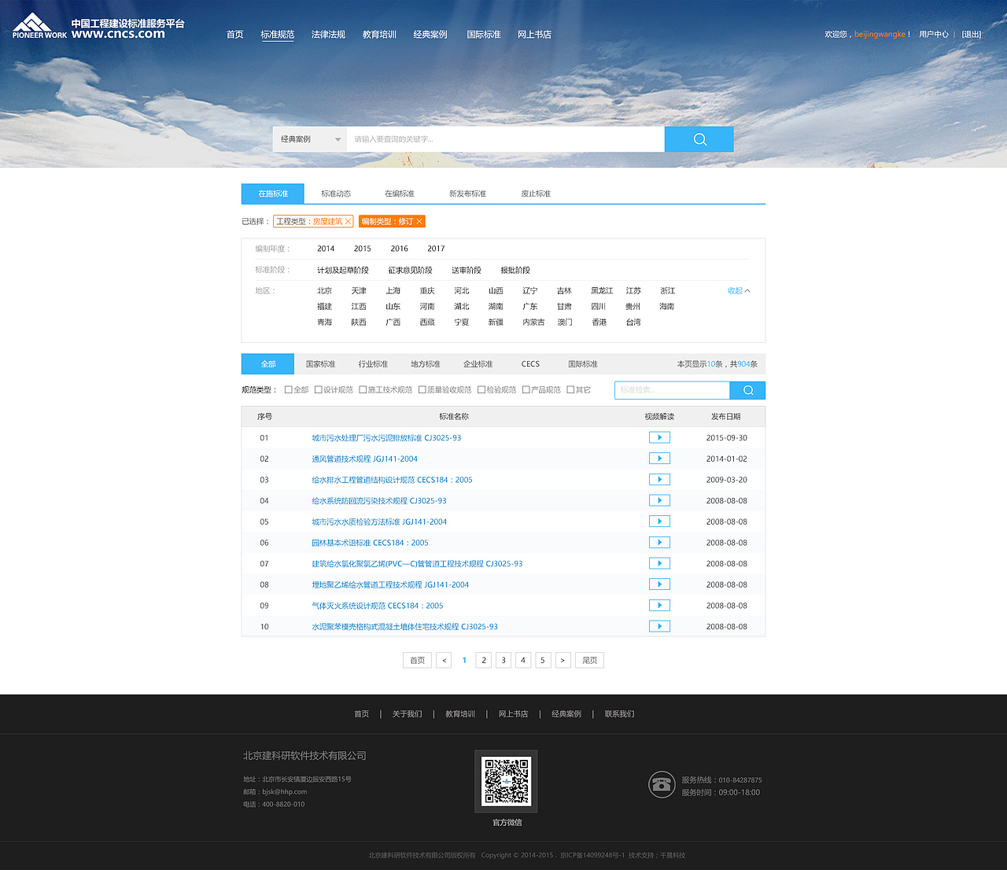1007x870 pixels.
Task: Click the 首页 pagination button
Action: (417, 661)
